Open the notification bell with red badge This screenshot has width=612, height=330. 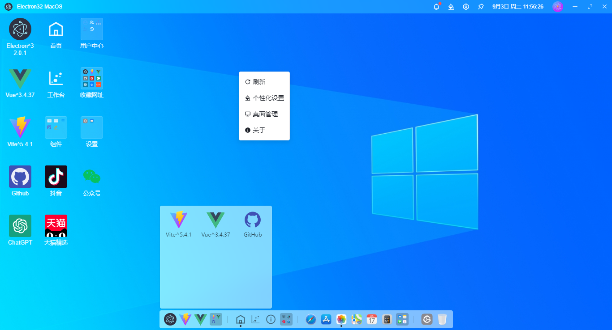pos(436,7)
